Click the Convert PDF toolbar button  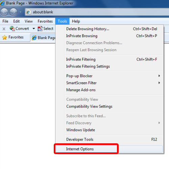pos(19,28)
